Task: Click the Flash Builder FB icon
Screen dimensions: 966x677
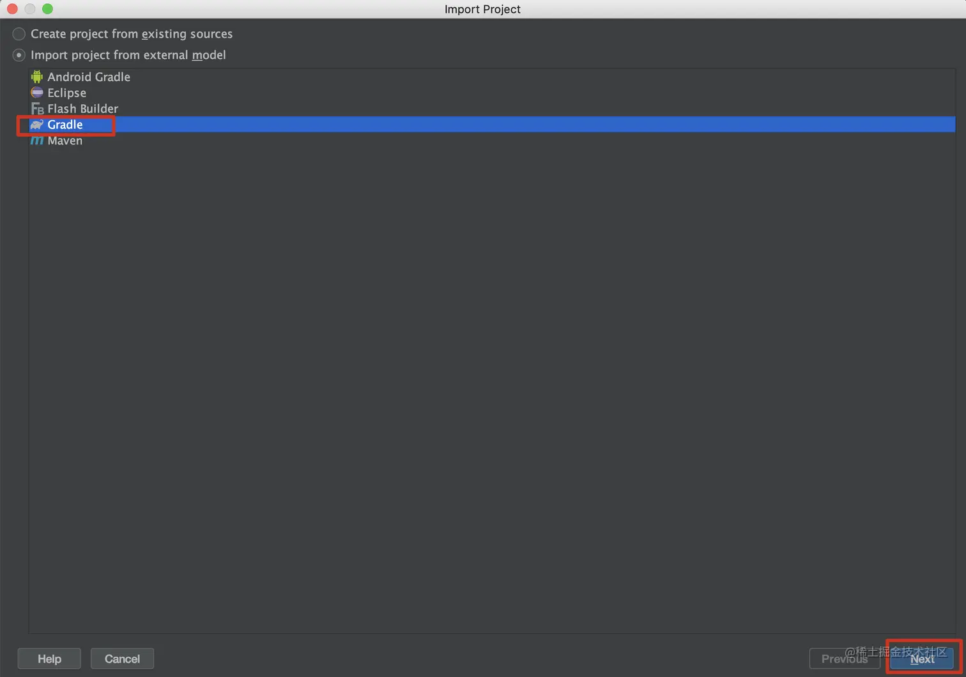Action: tap(37, 109)
